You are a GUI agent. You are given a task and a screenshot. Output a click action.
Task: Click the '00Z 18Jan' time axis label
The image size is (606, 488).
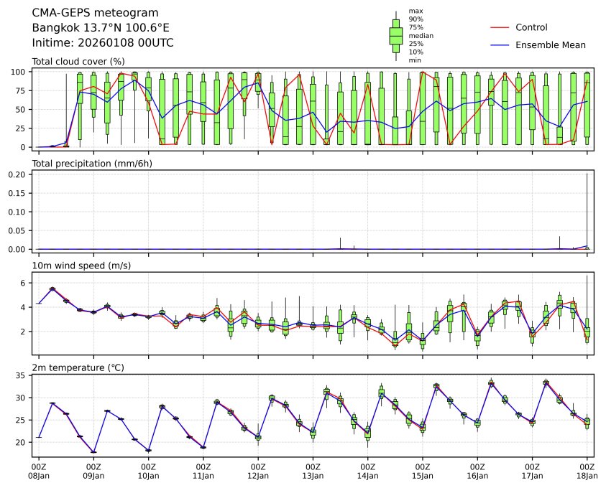coord(587,471)
